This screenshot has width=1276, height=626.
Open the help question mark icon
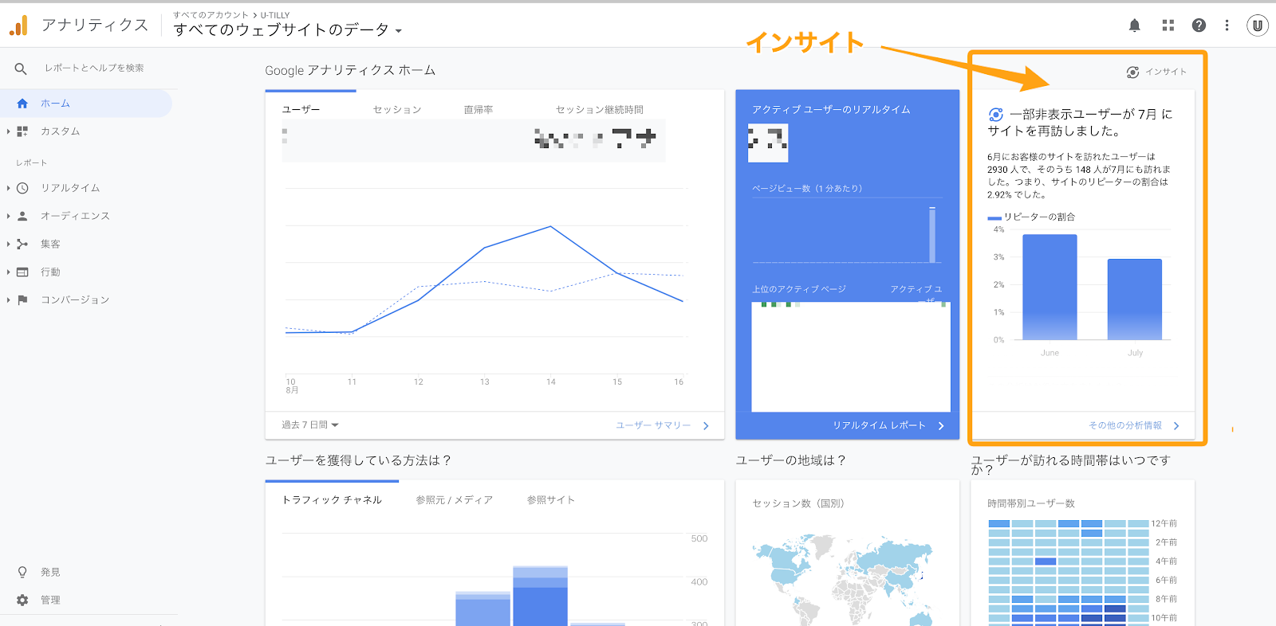pos(1199,25)
